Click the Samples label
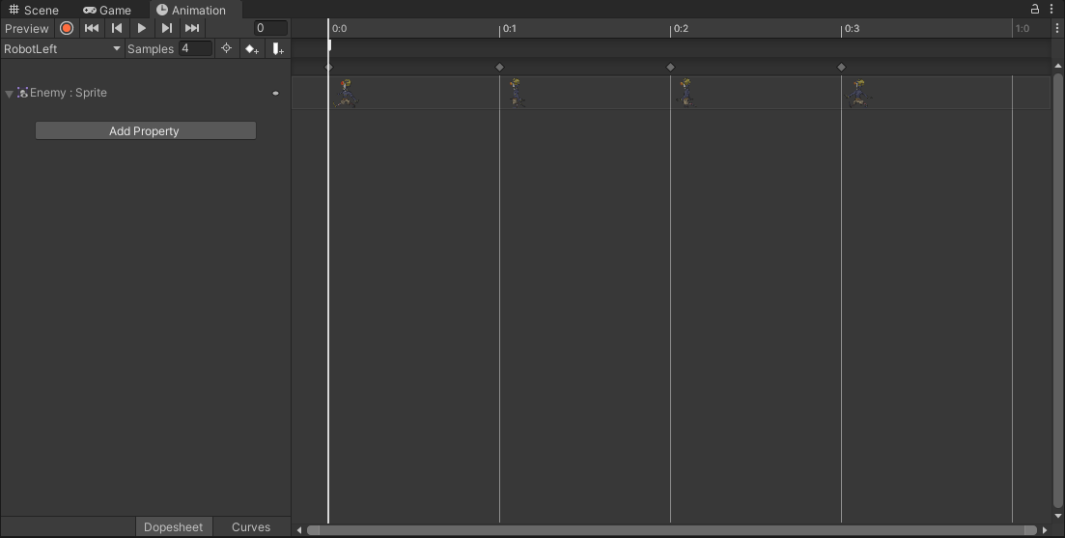 pyautogui.click(x=150, y=49)
